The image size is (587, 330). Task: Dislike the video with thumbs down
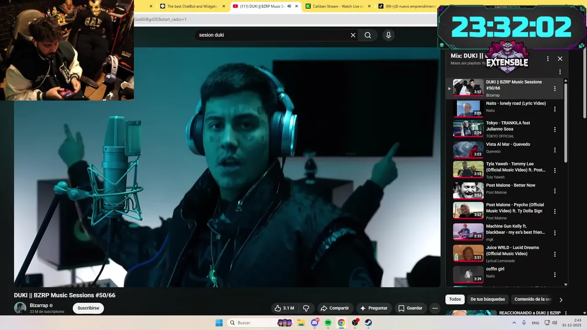[x=306, y=308]
